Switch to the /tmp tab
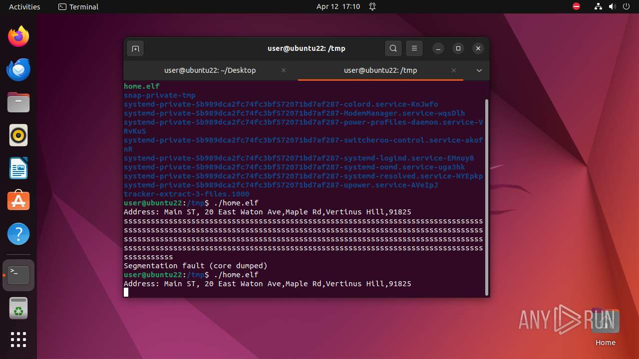 point(380,70)
